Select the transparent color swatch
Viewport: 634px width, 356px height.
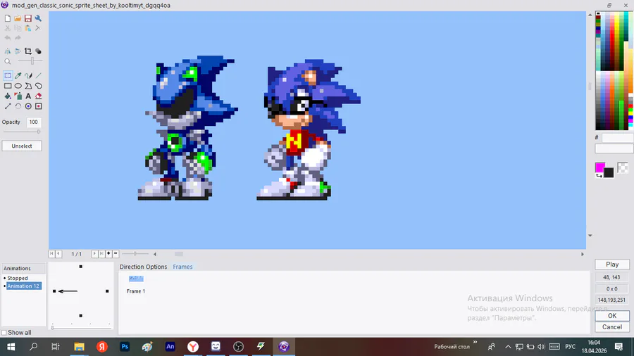(x=623, y=167)
